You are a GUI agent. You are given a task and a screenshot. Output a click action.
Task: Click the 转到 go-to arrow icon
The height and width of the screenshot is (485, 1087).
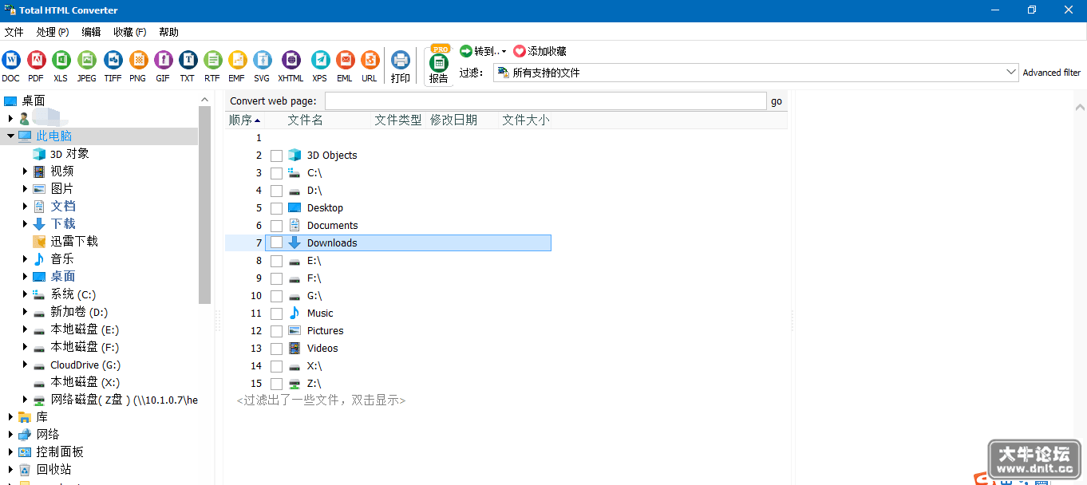click(466, 51)
